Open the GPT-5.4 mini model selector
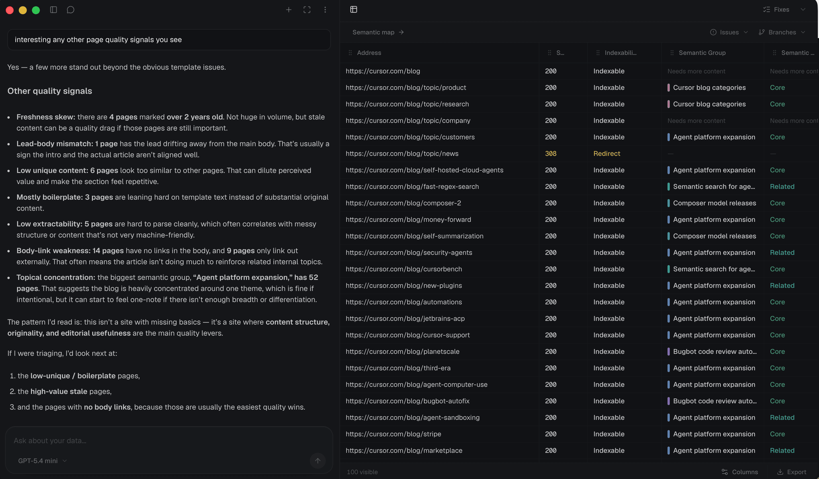 [x=42, y=461]
